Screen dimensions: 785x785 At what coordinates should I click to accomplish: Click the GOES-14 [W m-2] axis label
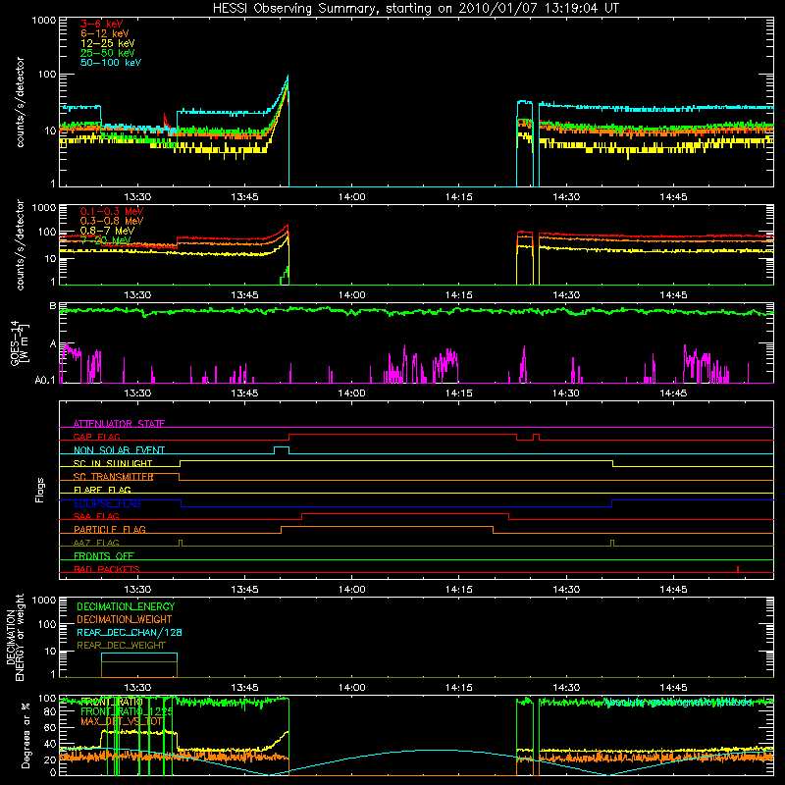click(20, 342)
